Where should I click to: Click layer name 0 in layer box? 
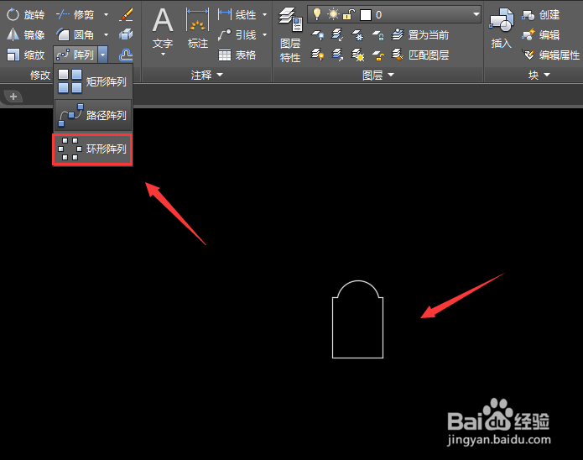[x=378, y=15]
